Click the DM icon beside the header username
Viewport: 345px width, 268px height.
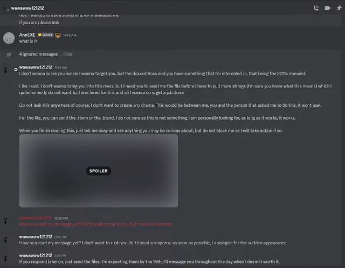(6, 9)
